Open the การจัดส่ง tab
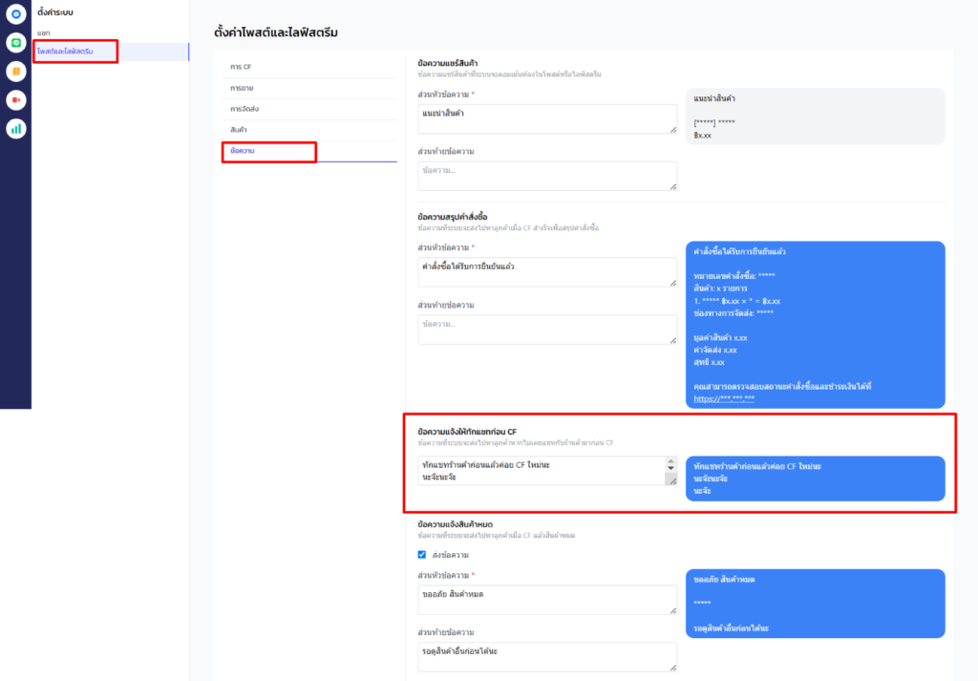This screenshot has width=978, height=681. [244, 109]
